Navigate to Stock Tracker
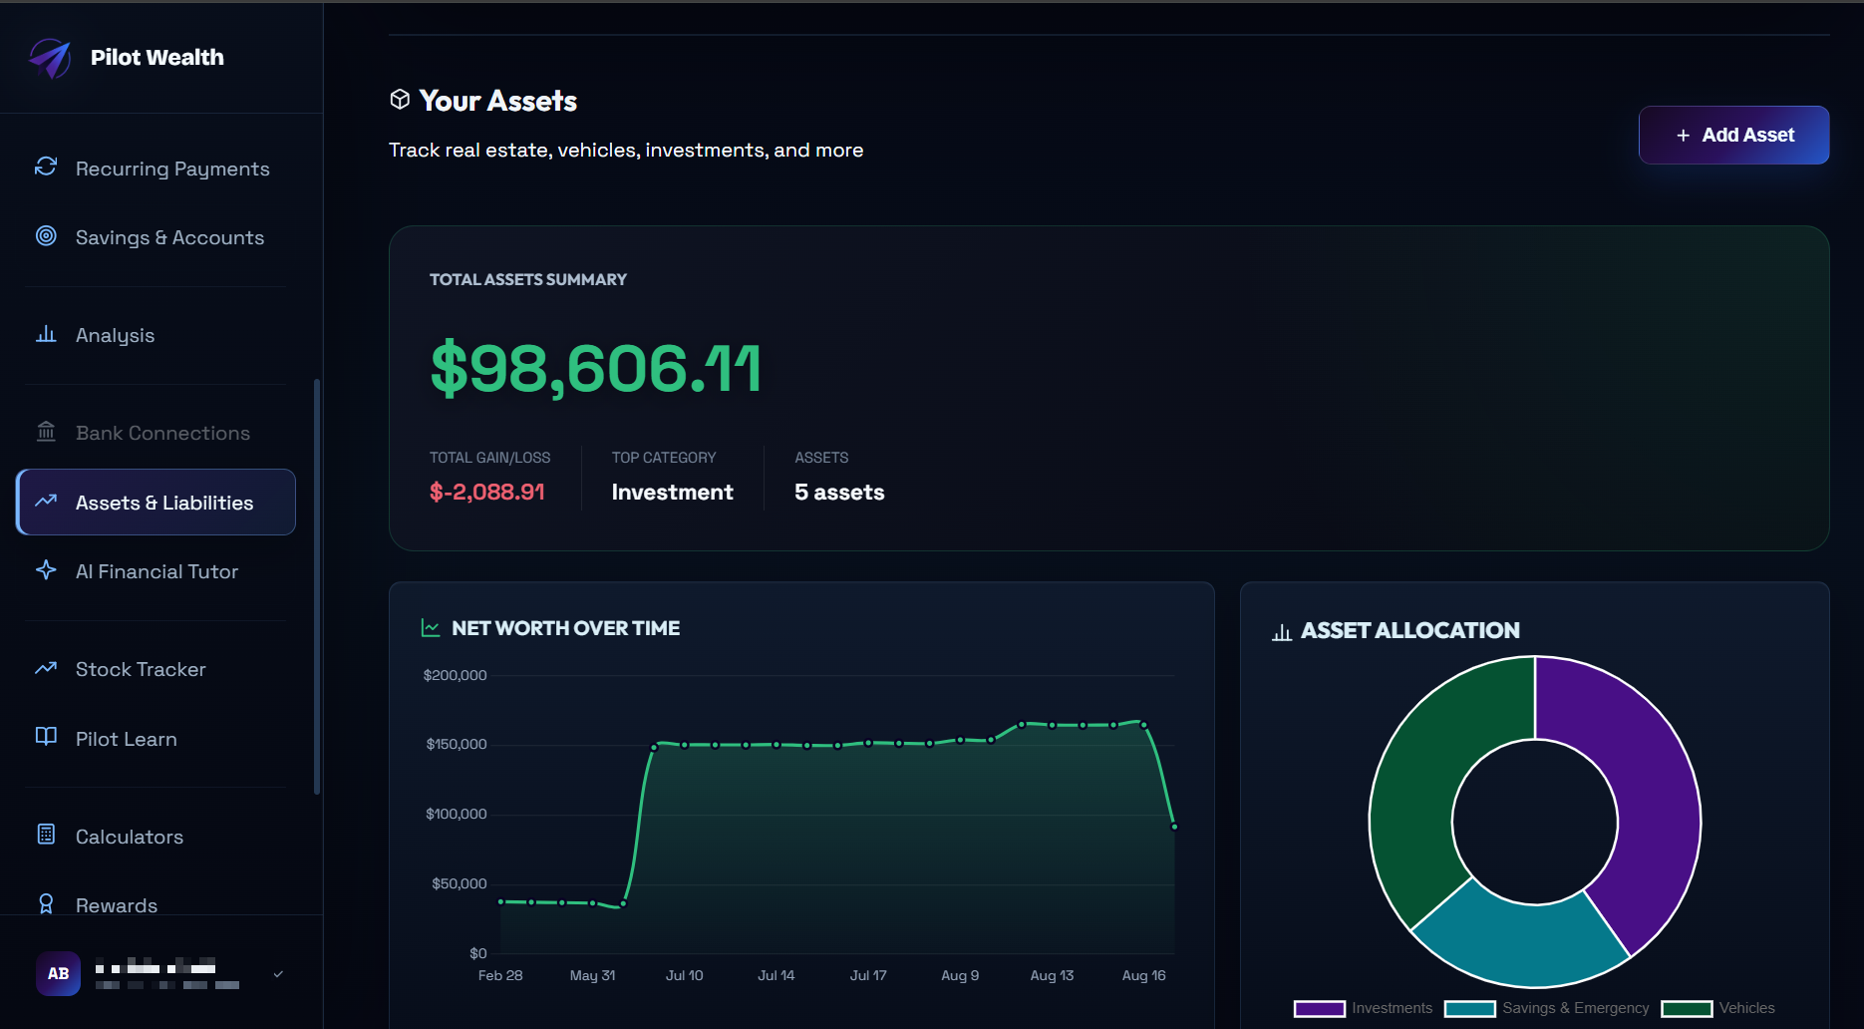 (x=155, y=669)
